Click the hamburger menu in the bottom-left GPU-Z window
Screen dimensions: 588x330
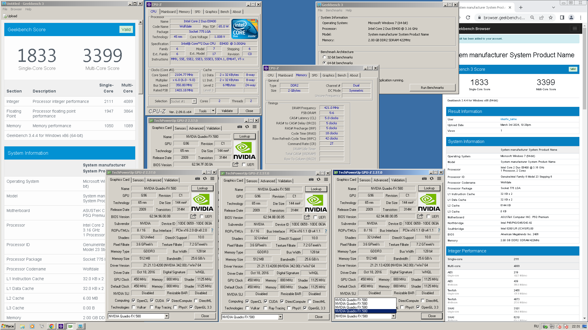(212, 178)
